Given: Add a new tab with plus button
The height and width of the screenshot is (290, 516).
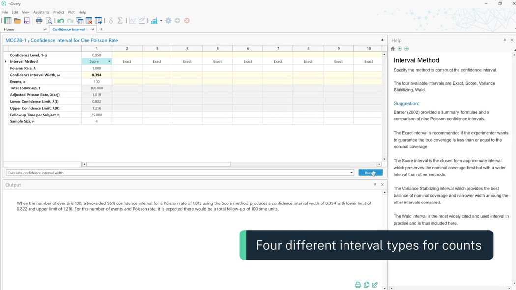Looking at the screenshot, I should pos(101,29).
